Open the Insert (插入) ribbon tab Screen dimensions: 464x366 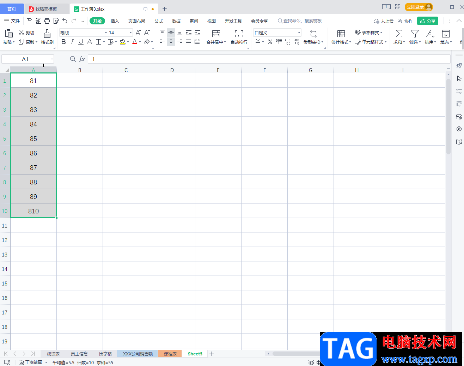pos(115,21)
